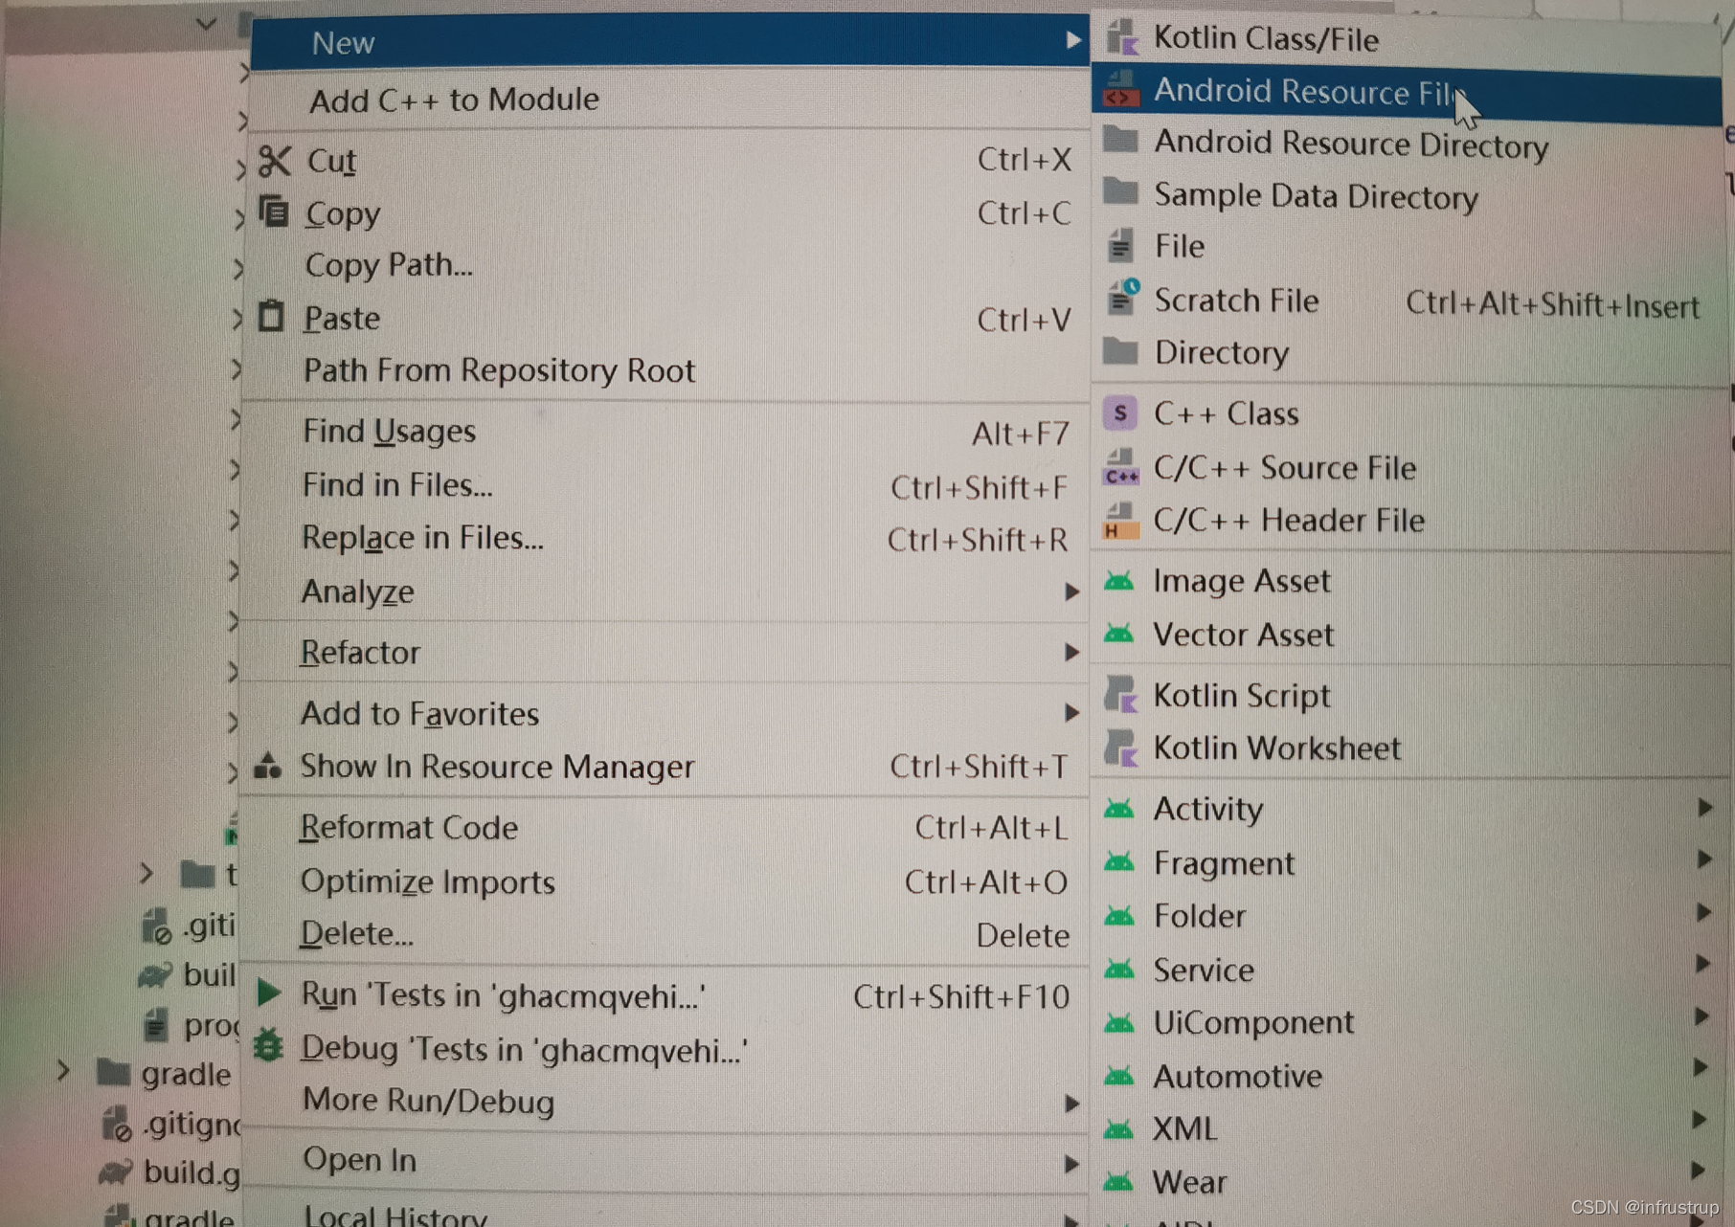
Task: Expand the gradle folder tree node
Action: pyautogui.click(x=63, y=1070)
